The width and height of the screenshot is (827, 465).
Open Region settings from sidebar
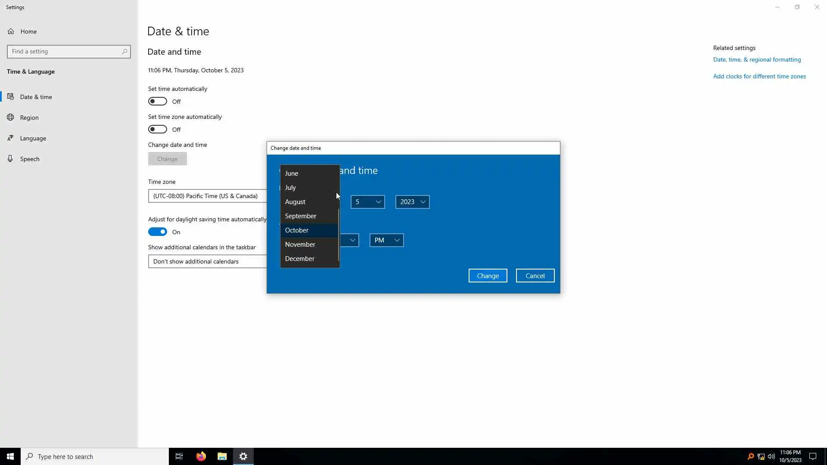(29, 118)
